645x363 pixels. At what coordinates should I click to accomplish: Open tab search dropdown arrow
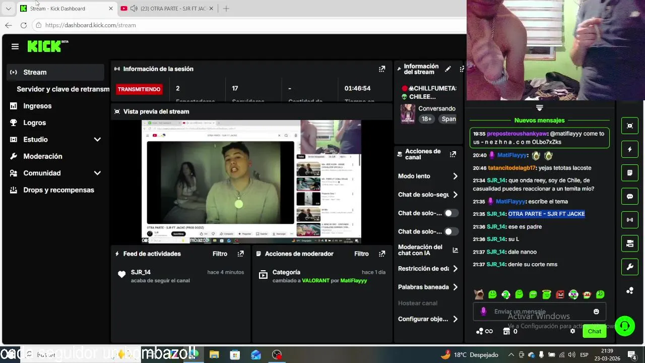pos(8,9)
